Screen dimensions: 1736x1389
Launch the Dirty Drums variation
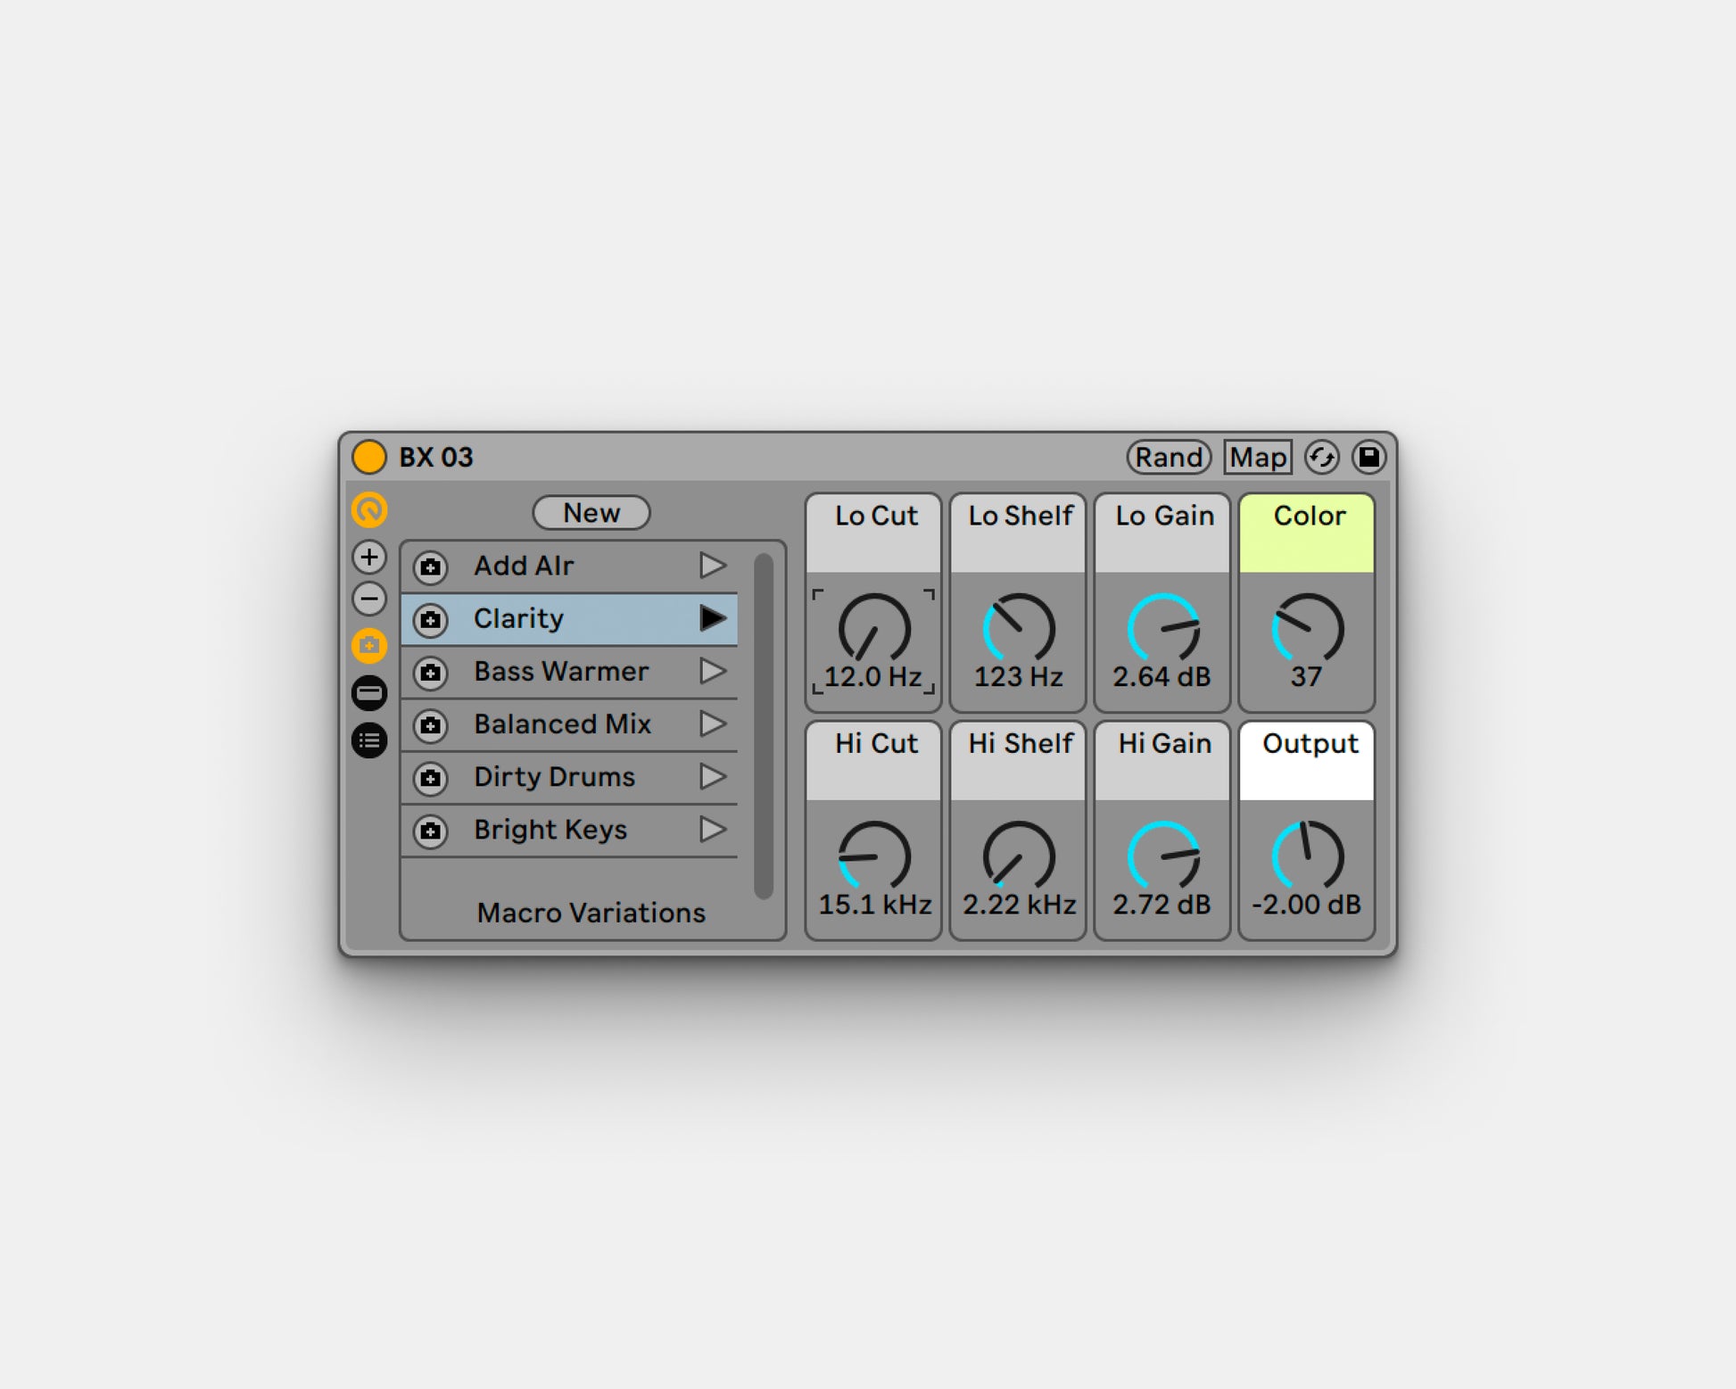(x=713, y=776)
